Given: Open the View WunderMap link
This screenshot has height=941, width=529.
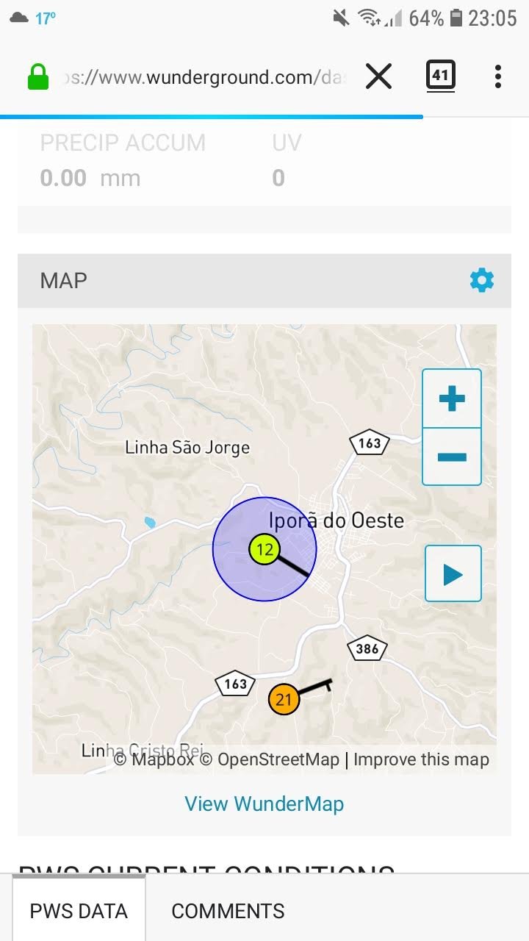Looking at the screenshot, I should [x=264, y=804].
